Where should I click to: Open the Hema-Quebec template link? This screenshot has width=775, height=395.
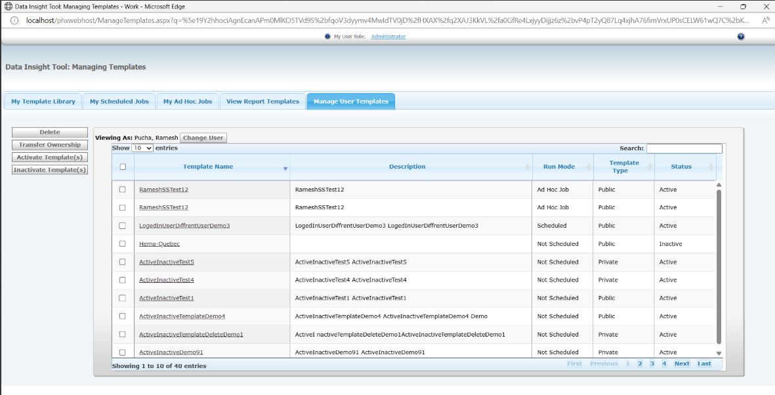[x=159, y=243]
